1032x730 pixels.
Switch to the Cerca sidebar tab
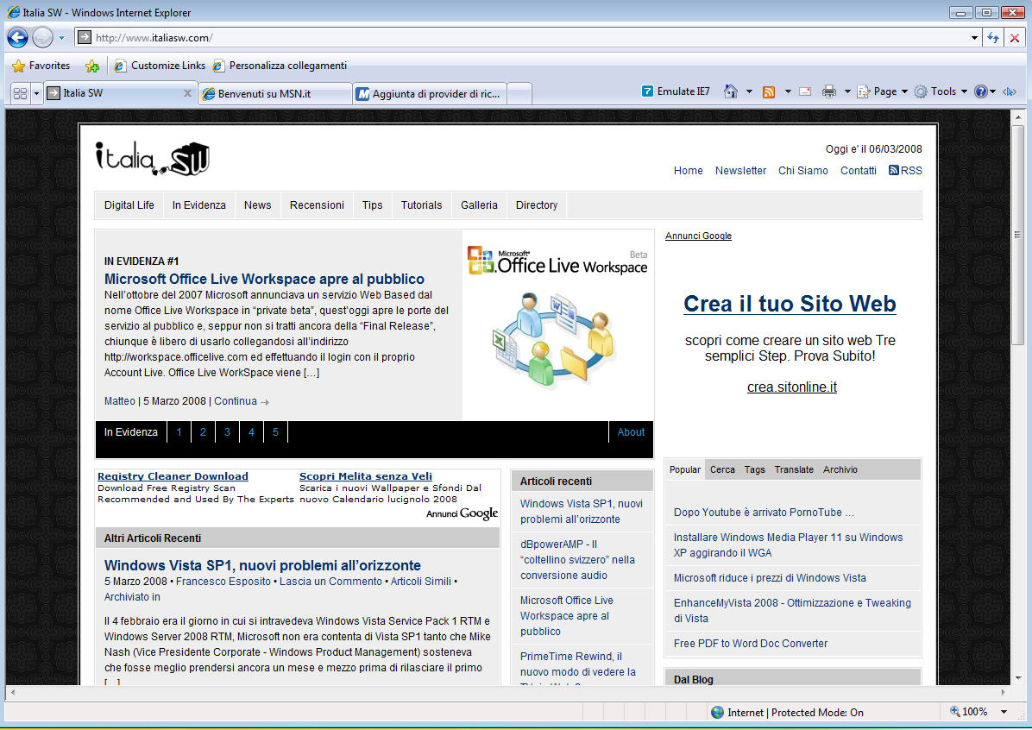[722, 470]
